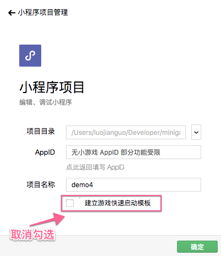221x256 pixels.
Task: Click the /Users/luojianguo/Developer path text
Action: point(115,133)
